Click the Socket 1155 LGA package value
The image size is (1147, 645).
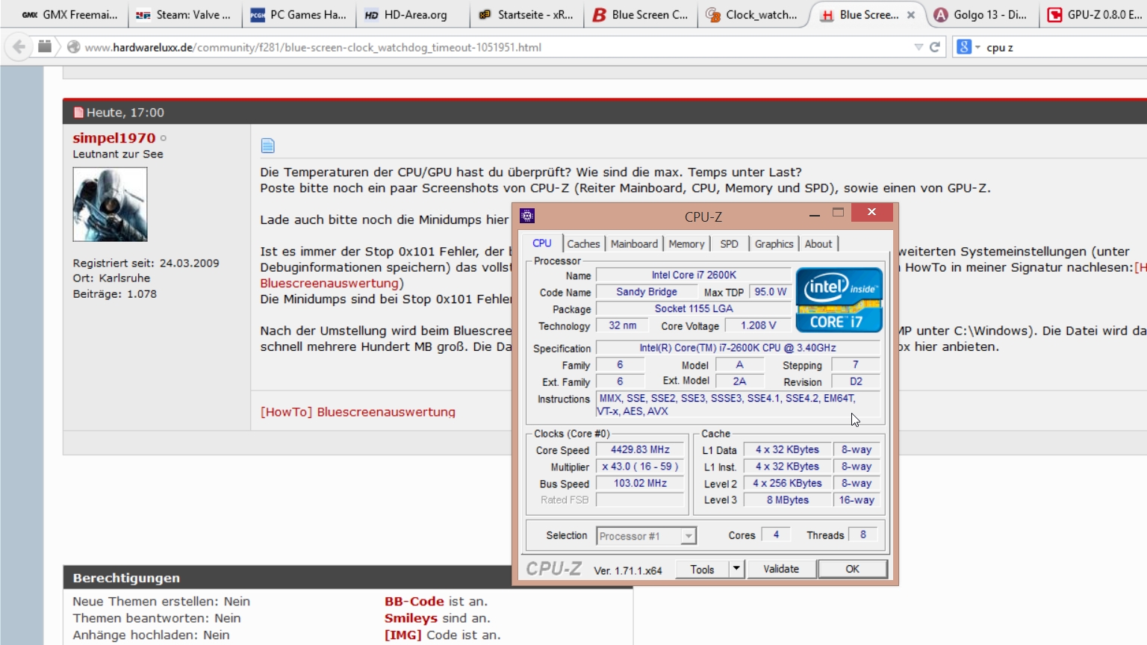coord(694,308)
